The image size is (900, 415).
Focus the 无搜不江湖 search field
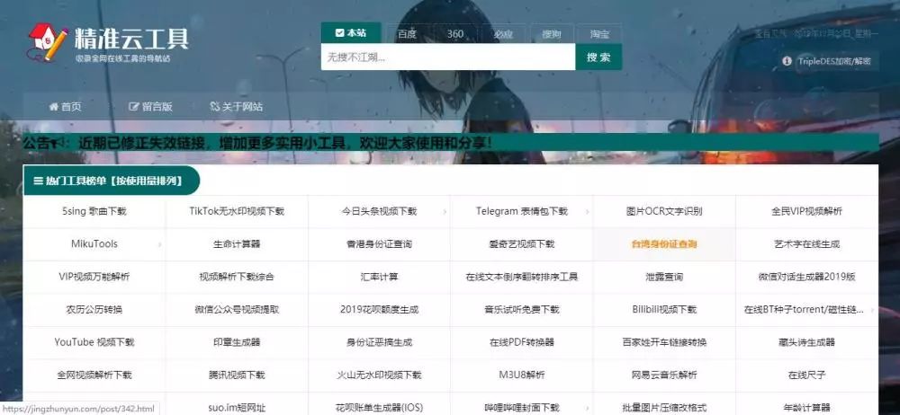tap(448, 57)
